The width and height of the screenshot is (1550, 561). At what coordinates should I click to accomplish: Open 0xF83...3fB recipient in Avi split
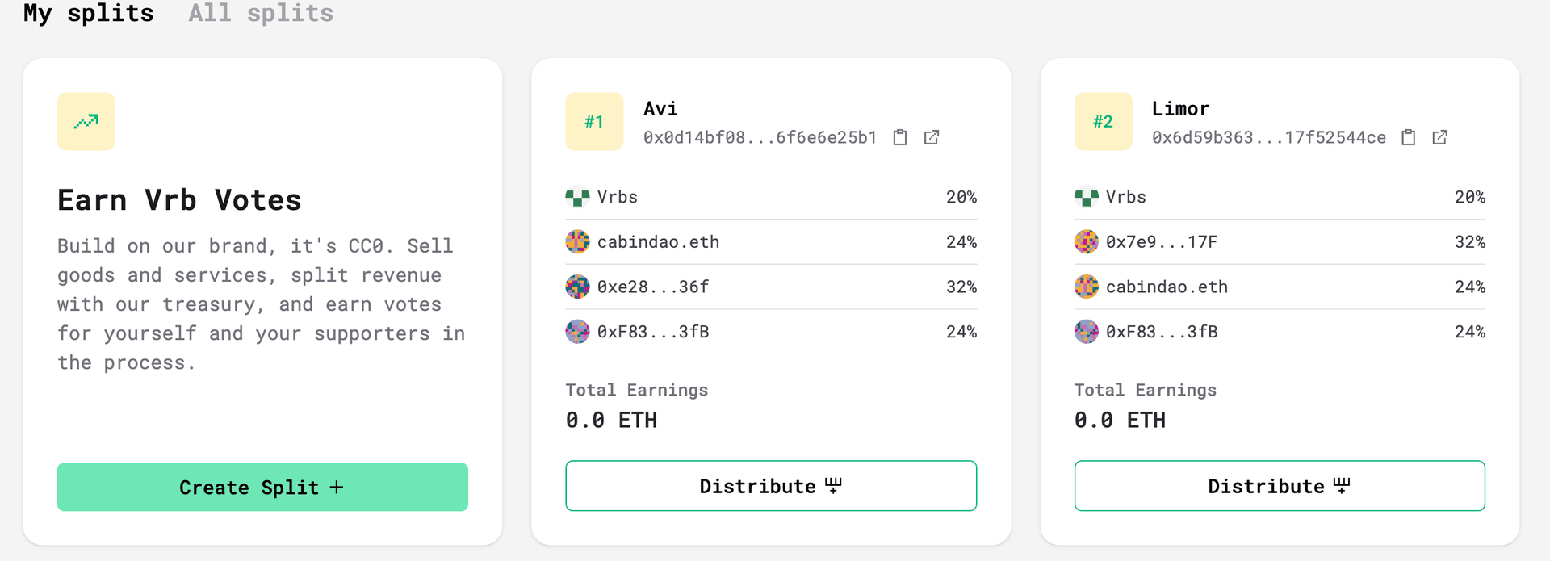coord(771,332)
